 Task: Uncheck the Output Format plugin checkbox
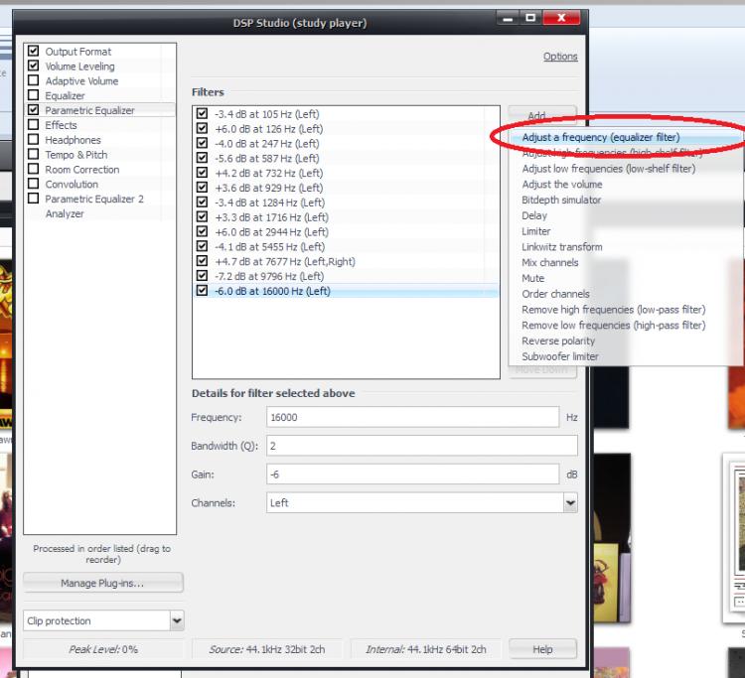pyautogui.click(x=33, y=51)
